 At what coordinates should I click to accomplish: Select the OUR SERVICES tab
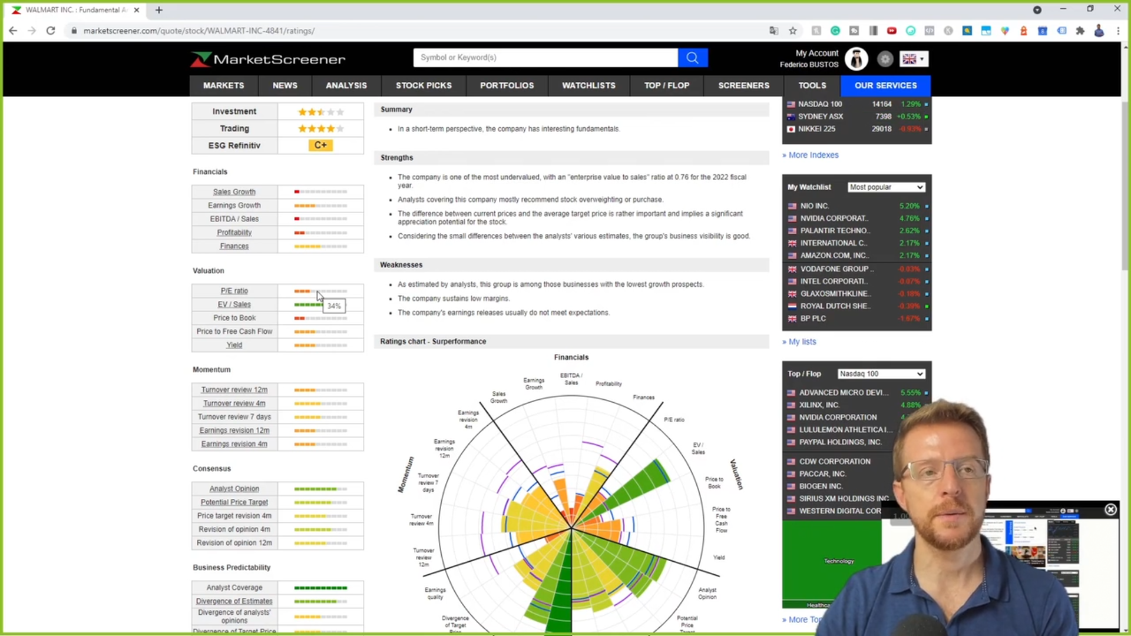(885, 85)
